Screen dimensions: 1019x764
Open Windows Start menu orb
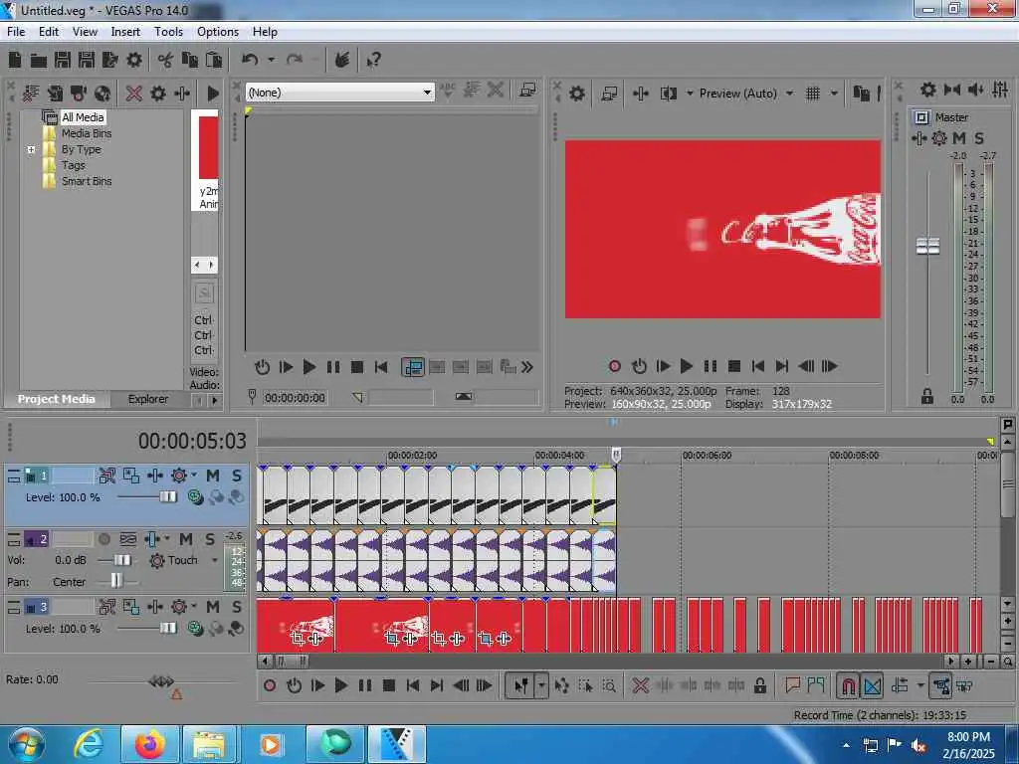[26, 744]
